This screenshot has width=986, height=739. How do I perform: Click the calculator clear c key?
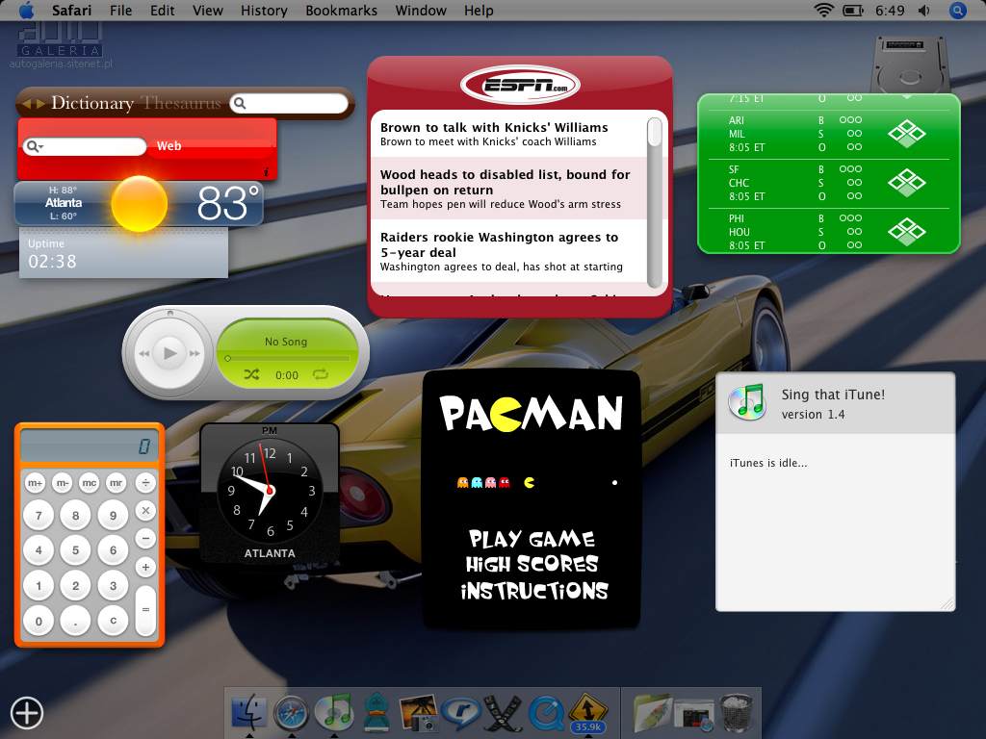point(114,621)
